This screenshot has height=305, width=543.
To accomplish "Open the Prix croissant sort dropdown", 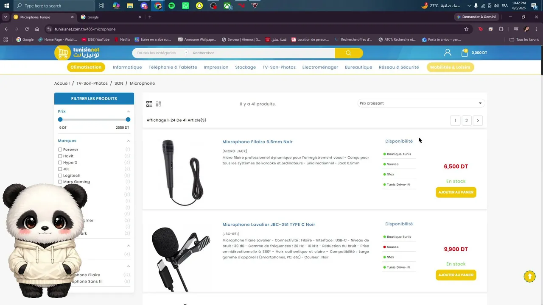I will pyautogui.click(x=421, y=103).
